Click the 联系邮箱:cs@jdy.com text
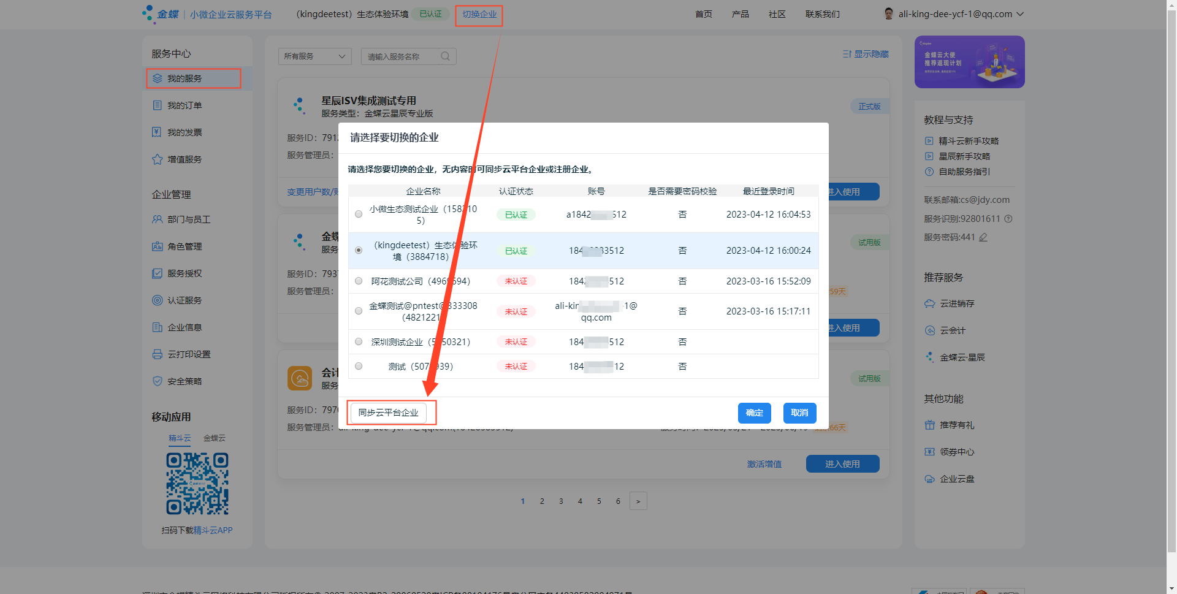Screen dimensions: 1177x594 coord(967,200)
